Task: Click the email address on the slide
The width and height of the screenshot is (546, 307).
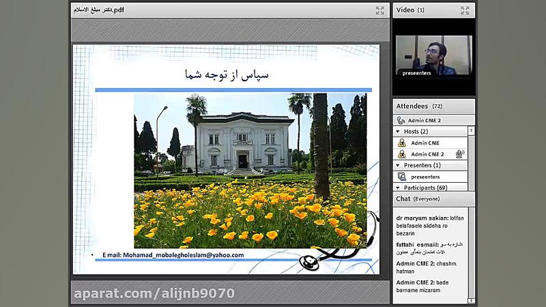Action: [x=183, y=255]
